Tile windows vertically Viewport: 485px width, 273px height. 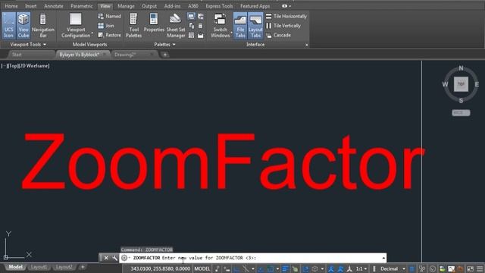point(283,26)
